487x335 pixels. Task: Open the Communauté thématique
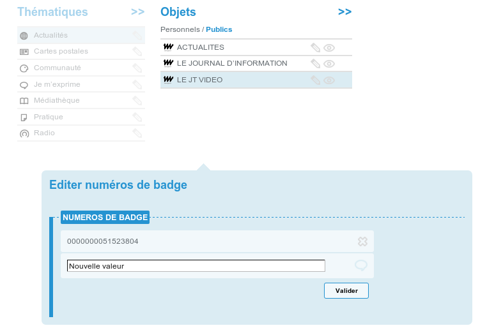(58, 68)
